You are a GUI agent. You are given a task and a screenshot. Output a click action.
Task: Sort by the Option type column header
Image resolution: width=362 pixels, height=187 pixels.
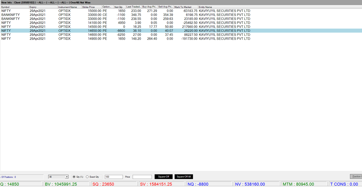tap(107, 7)
